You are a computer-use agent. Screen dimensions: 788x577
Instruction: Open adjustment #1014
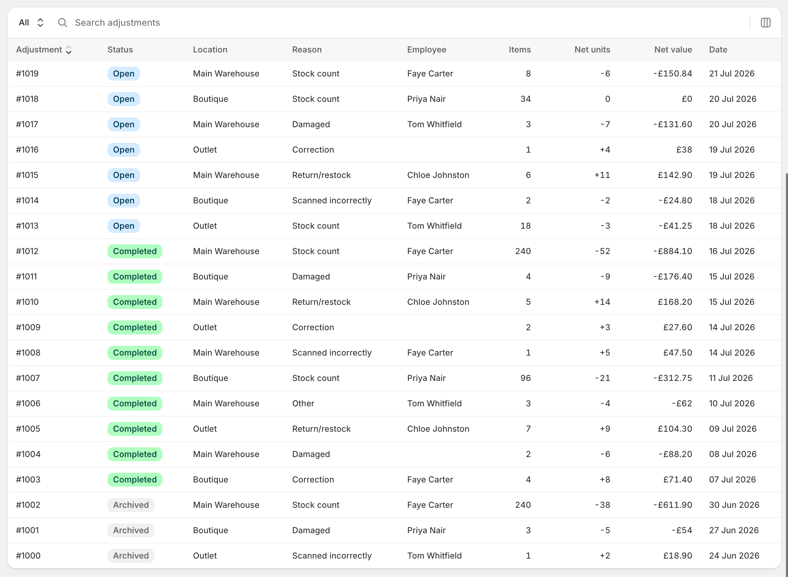click(x=394, y=201)
